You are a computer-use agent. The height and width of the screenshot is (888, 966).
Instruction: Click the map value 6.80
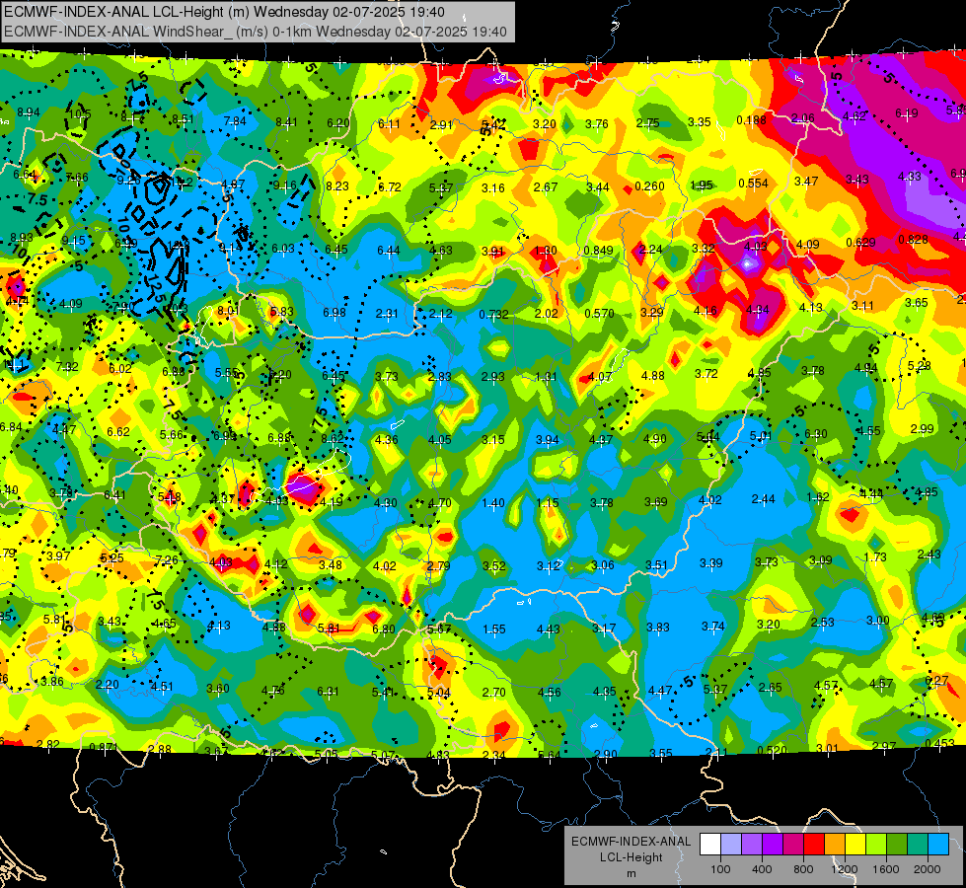click(384, 629)
